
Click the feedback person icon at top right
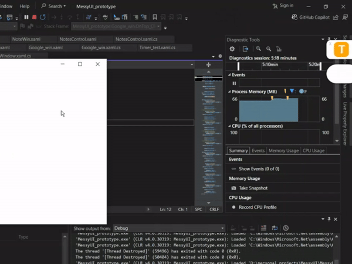coord(345,17)
